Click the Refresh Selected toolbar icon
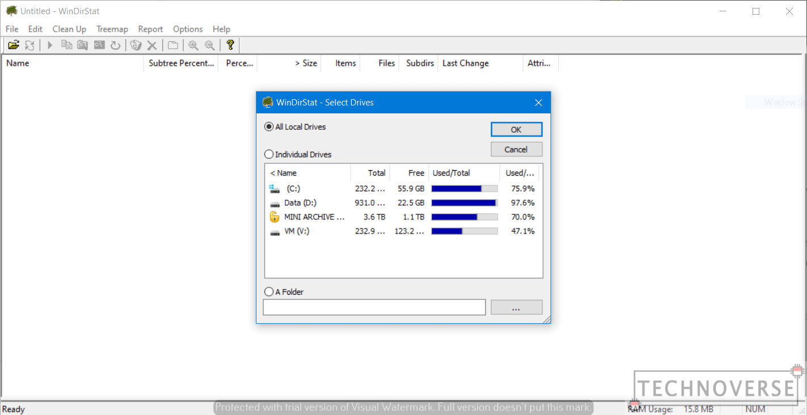The image size is (807, 415). (115, 45)
